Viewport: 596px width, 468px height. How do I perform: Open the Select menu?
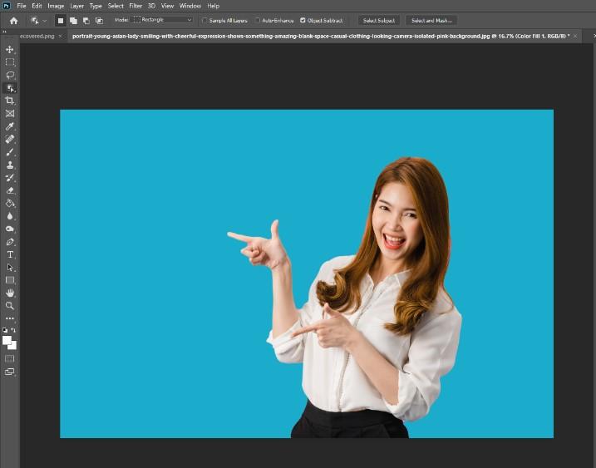click(x=116, y=6)
